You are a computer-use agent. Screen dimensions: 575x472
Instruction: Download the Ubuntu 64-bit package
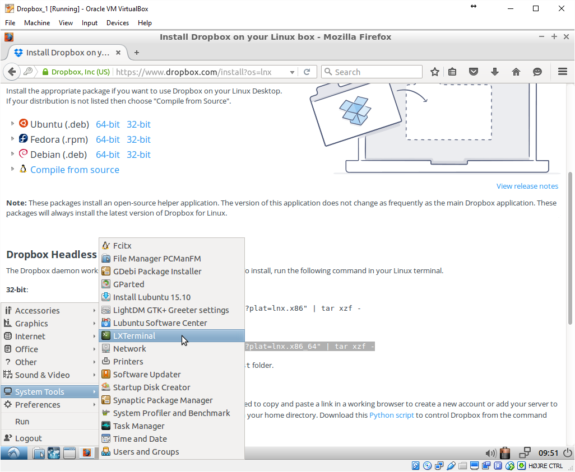108,125
